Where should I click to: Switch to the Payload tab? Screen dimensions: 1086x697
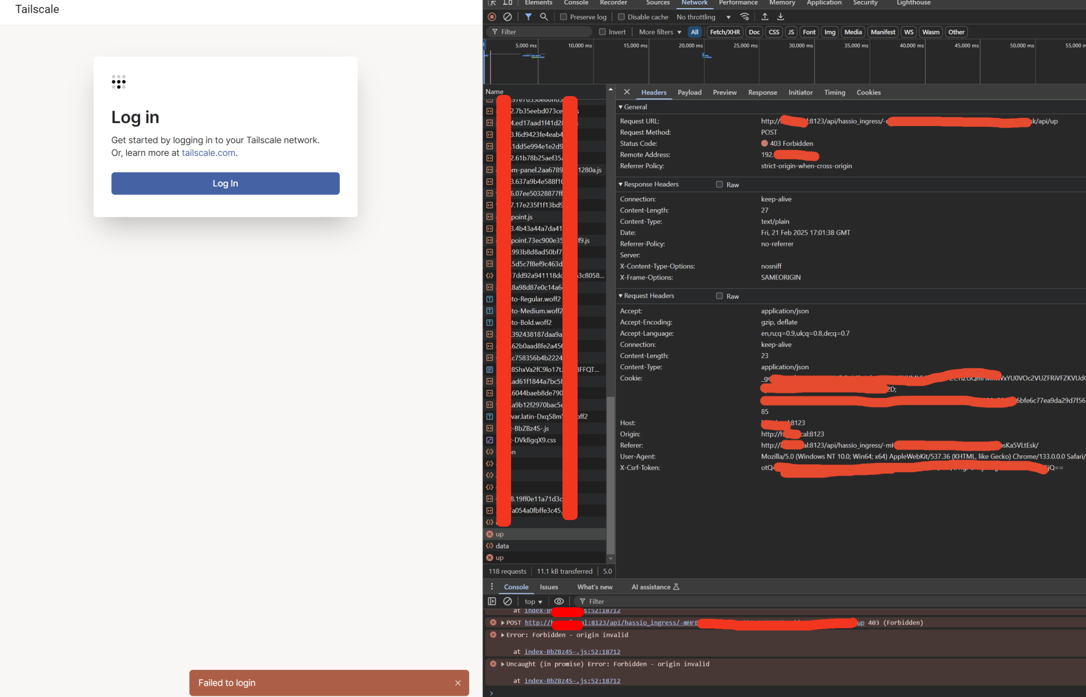[690, 92]
